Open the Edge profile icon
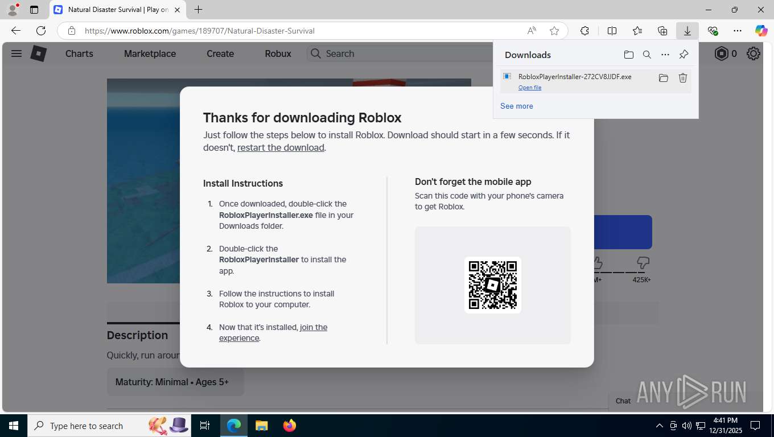This screenshot has height=437, width=774. (11, 10)
